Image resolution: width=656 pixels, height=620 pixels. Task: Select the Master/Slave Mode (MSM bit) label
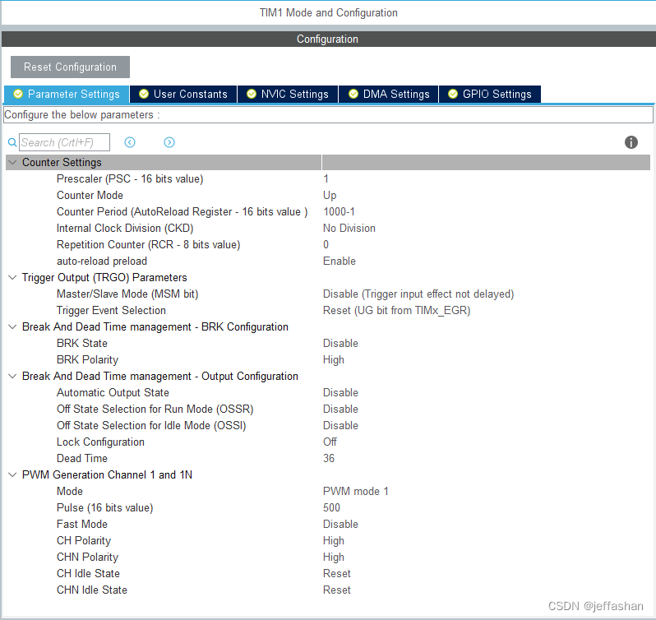click(127, 294)
